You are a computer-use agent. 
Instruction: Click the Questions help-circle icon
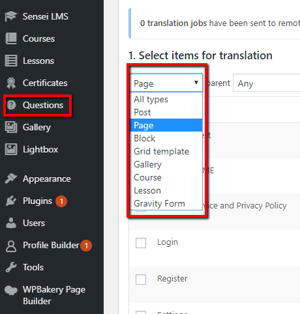[x=11, y=105]
